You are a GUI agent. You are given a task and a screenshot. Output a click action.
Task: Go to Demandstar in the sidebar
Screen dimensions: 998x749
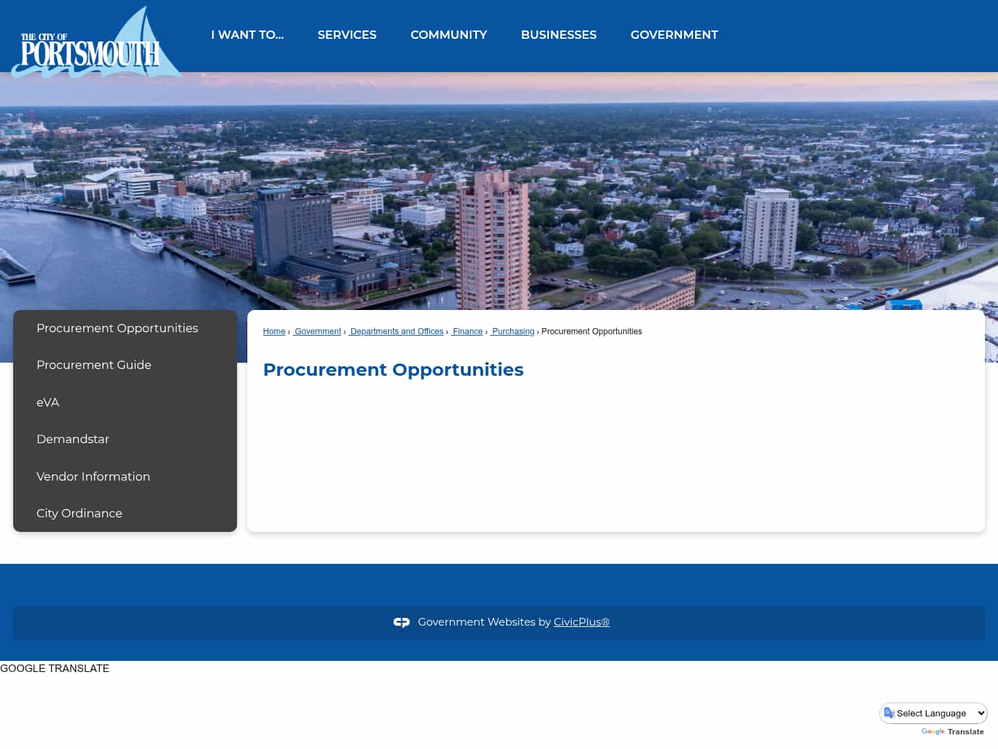(x=125, y=439)
